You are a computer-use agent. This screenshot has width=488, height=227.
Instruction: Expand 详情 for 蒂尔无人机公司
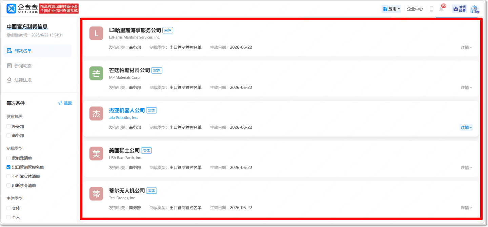(x=466, y=208)
